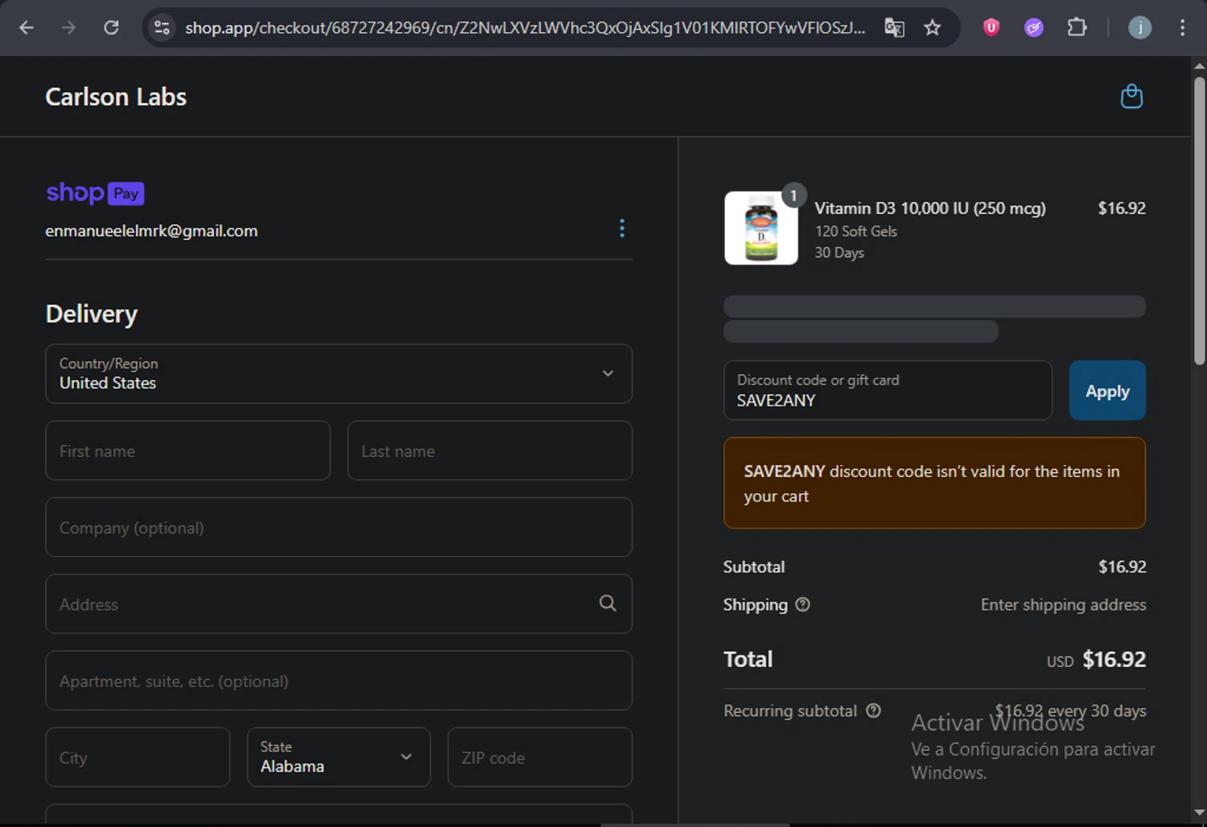1207x827 pixels.
Task: Show the Shipping help tooltip icon
Action: coord(802,604)
